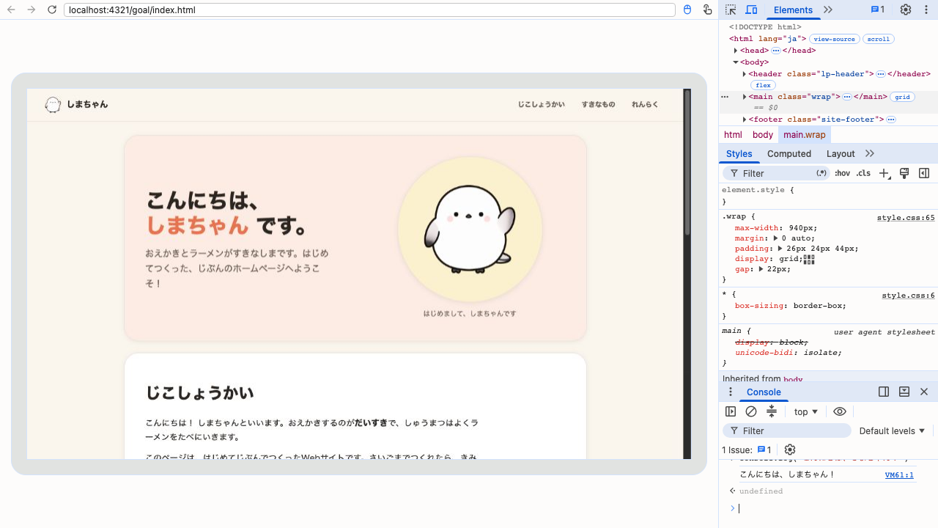938x528 pixels.
Task: Toggle the device toolbar icon
Action: tap(751, 10)
